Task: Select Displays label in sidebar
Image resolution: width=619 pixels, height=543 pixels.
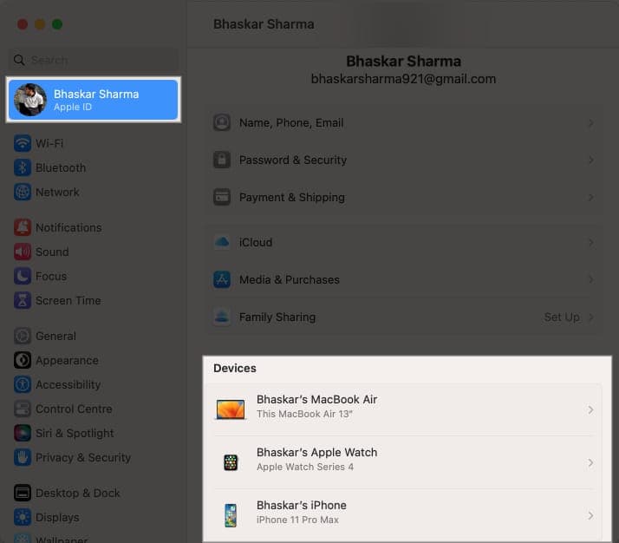Action: [57, 517]
